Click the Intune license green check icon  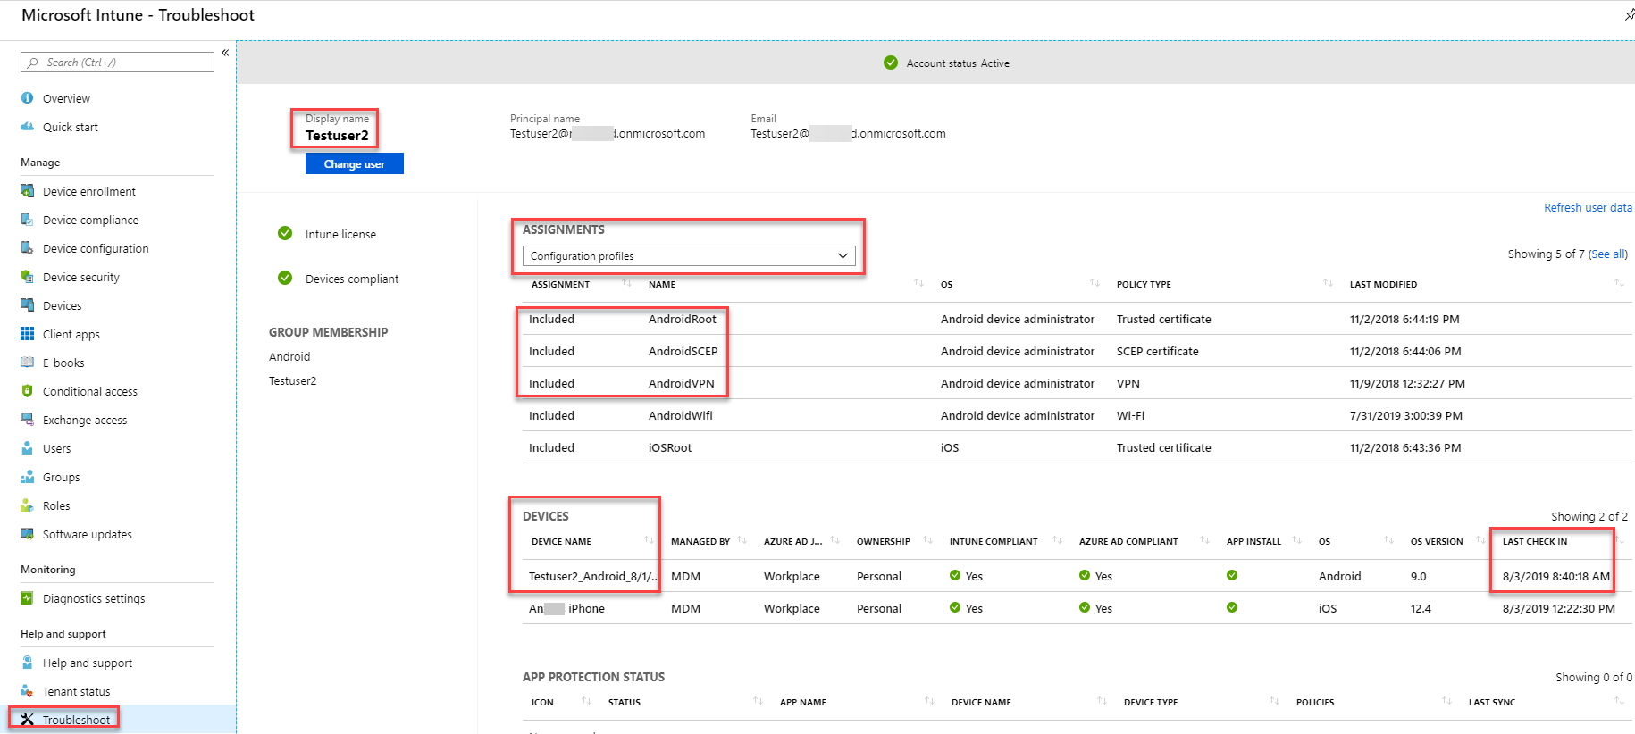pyautogui.click(x=285, y=233)
